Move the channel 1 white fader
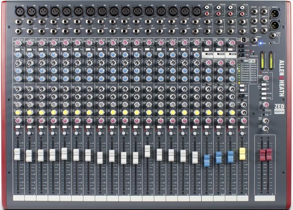 tap(17, 154)
